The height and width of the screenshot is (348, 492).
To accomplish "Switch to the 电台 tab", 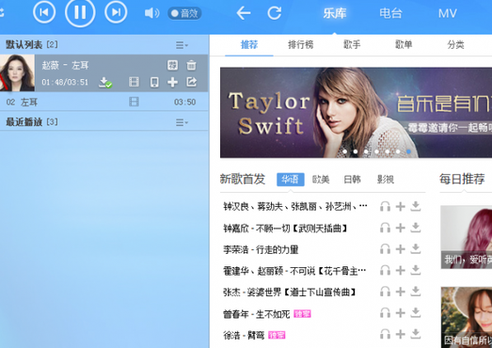I will tap(391, 13).
